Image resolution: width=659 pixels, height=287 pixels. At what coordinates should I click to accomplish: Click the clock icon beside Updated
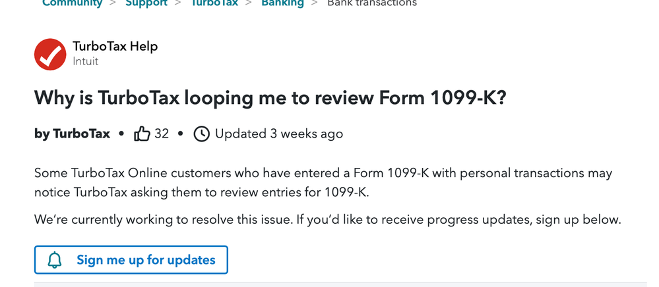(201, 134)
